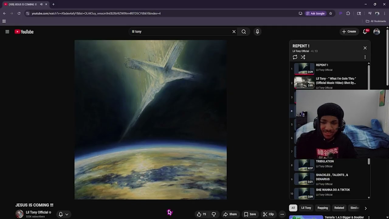Install YouTube app from the address bar icon

click(x=301, y=13)
